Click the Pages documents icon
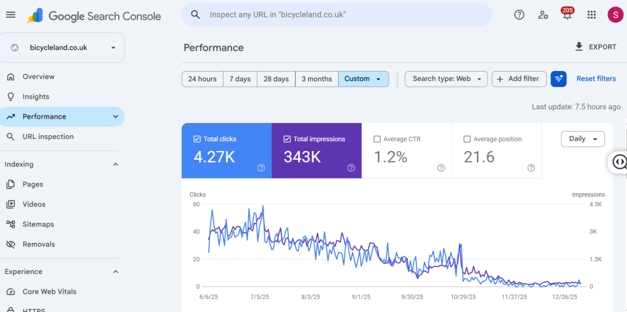Screen dimensions: 627x312 [11, 184]
